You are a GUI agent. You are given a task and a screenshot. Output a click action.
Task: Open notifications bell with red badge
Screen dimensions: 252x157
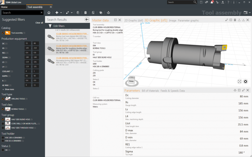212,2
